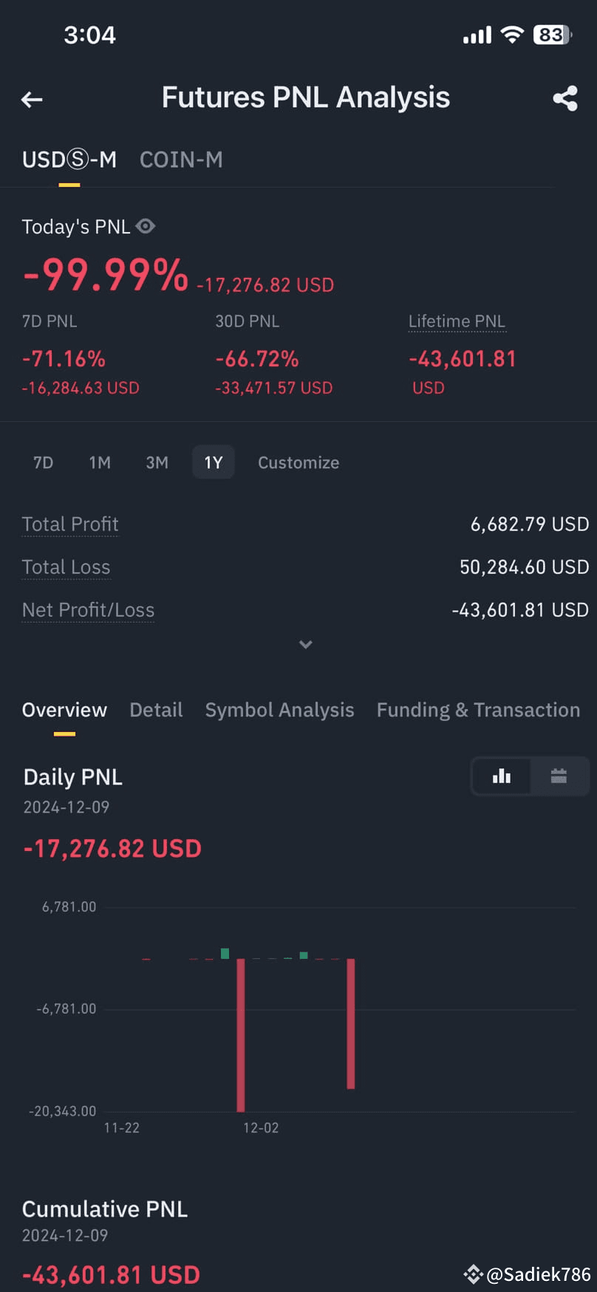Open Funding & Transaction tab
The width and height of the screenshot is (597, 1292).
pos(478,710)
